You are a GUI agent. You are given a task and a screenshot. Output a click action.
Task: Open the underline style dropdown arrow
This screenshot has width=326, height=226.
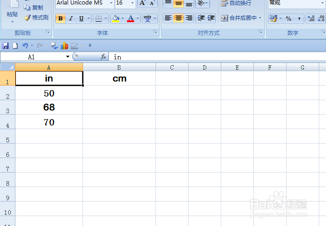pyautogui.click(x=89, y=18)
